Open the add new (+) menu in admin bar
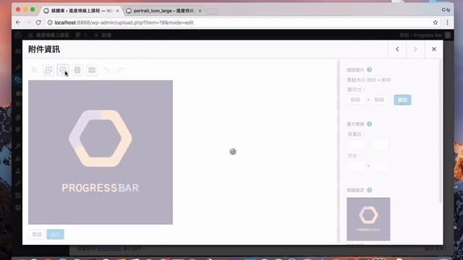Screen dimensions: 463x260 click(102, 35)
